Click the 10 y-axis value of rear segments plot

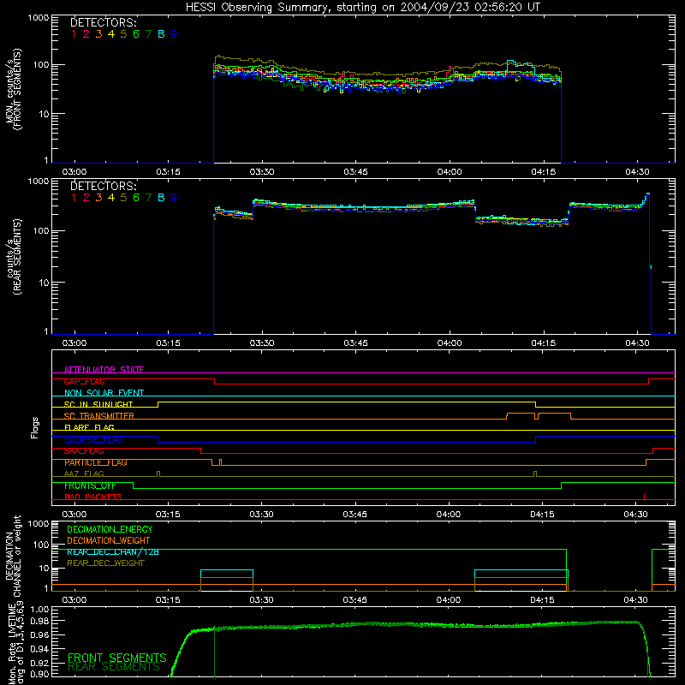(x=44, y=283)
